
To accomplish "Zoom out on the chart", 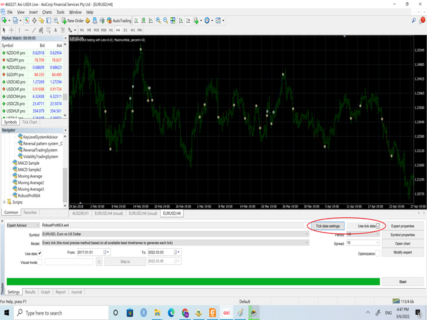I will [165, 21].
